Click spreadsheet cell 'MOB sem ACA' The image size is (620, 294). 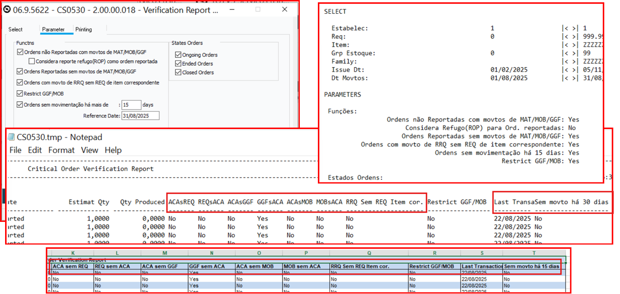306,267
